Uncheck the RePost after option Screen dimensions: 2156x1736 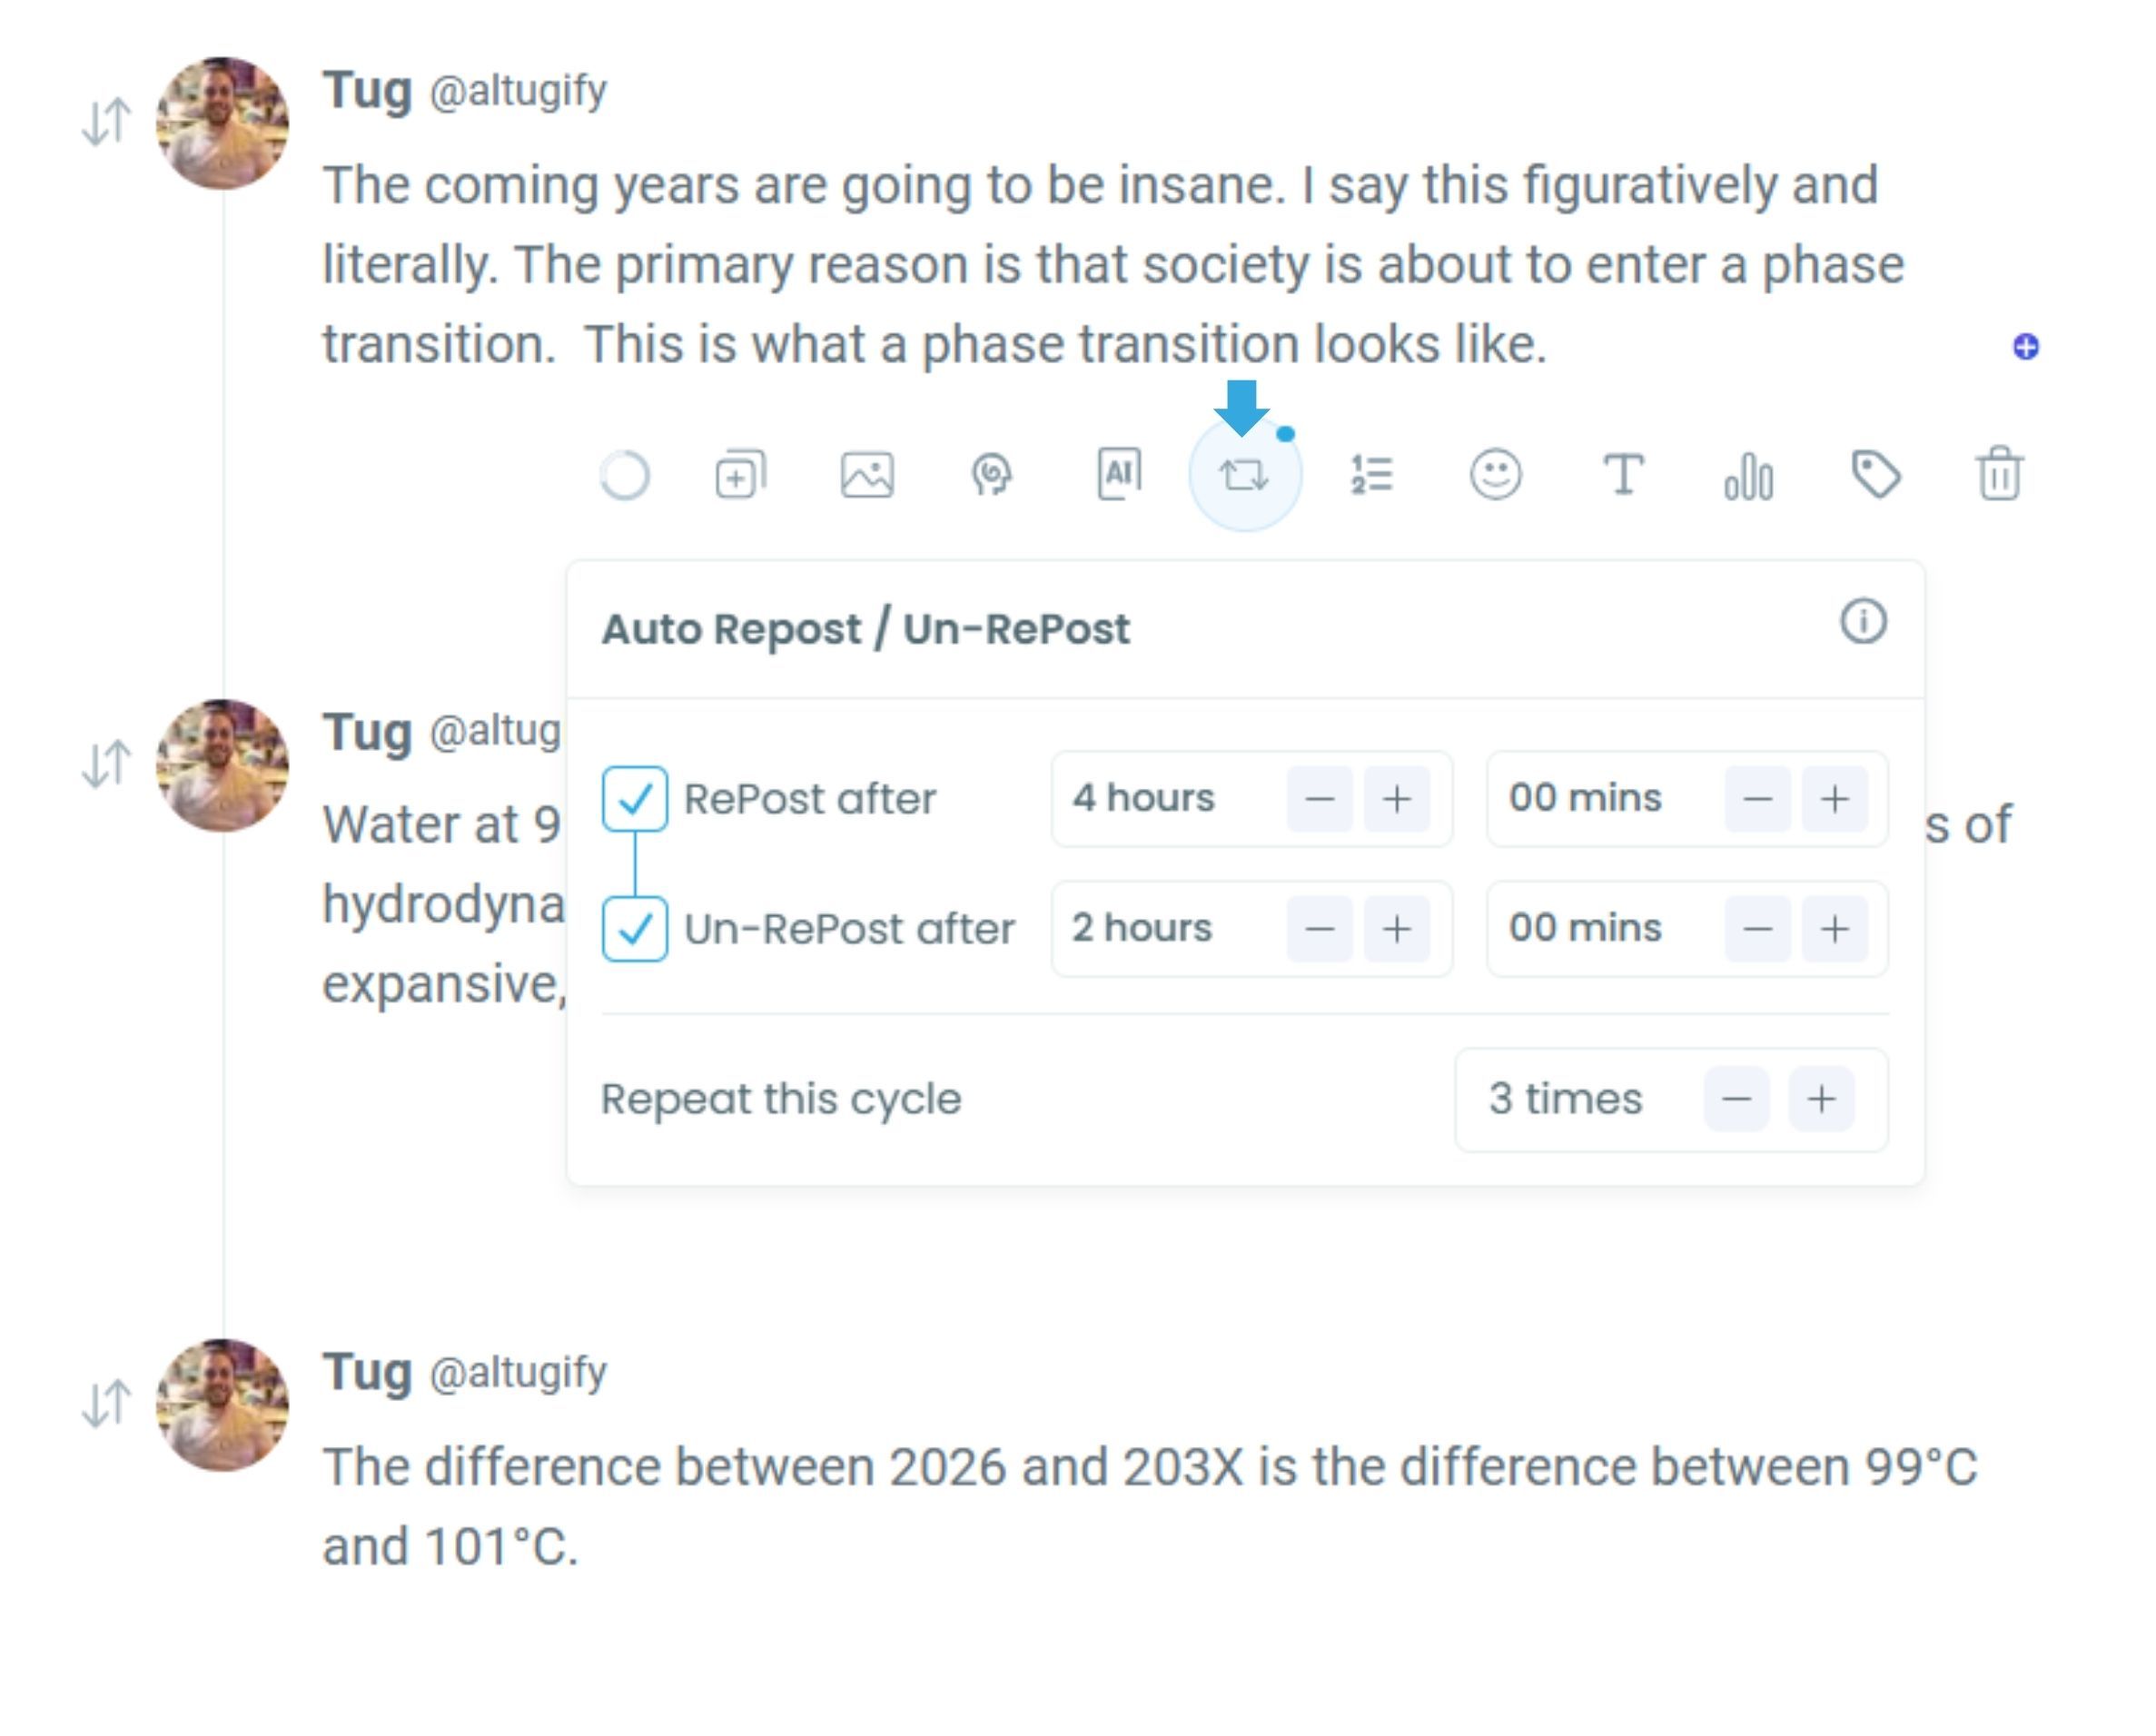point(633,798)
